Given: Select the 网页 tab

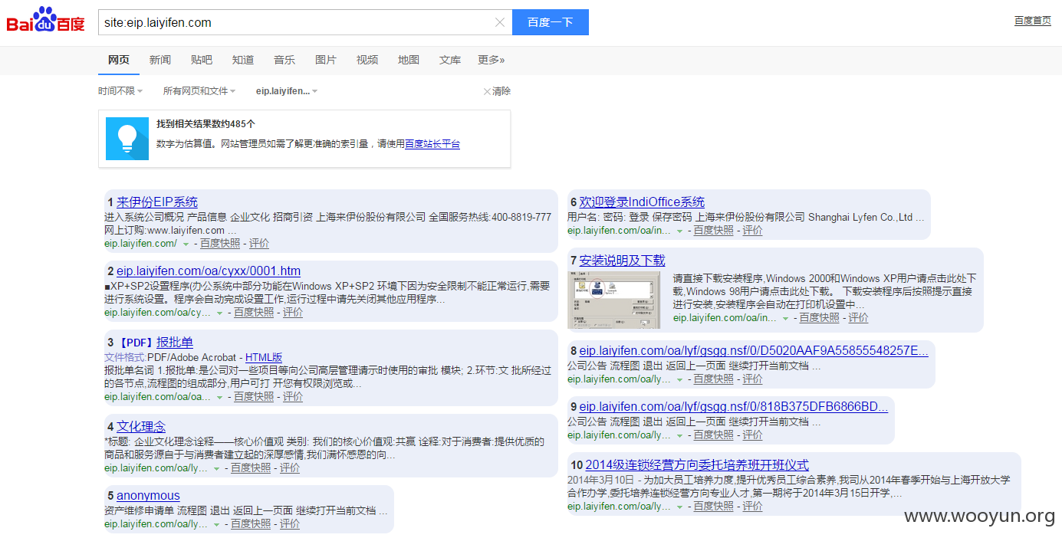Looking at the screenshot, I should pos(119,60).
